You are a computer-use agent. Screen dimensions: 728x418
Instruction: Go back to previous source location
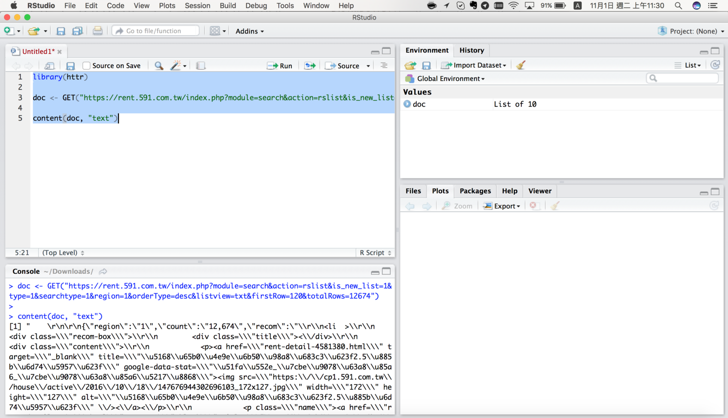coord(16,66)
